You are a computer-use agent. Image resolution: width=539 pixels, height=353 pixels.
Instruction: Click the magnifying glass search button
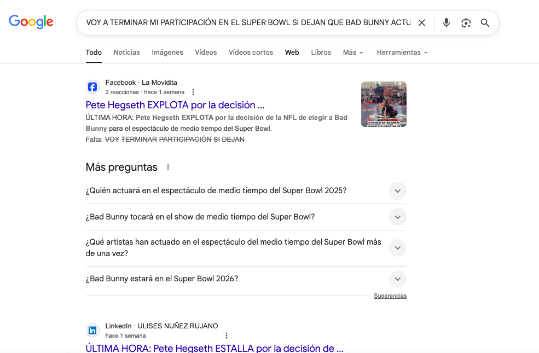pyautogui.click(x=485, y=23)
